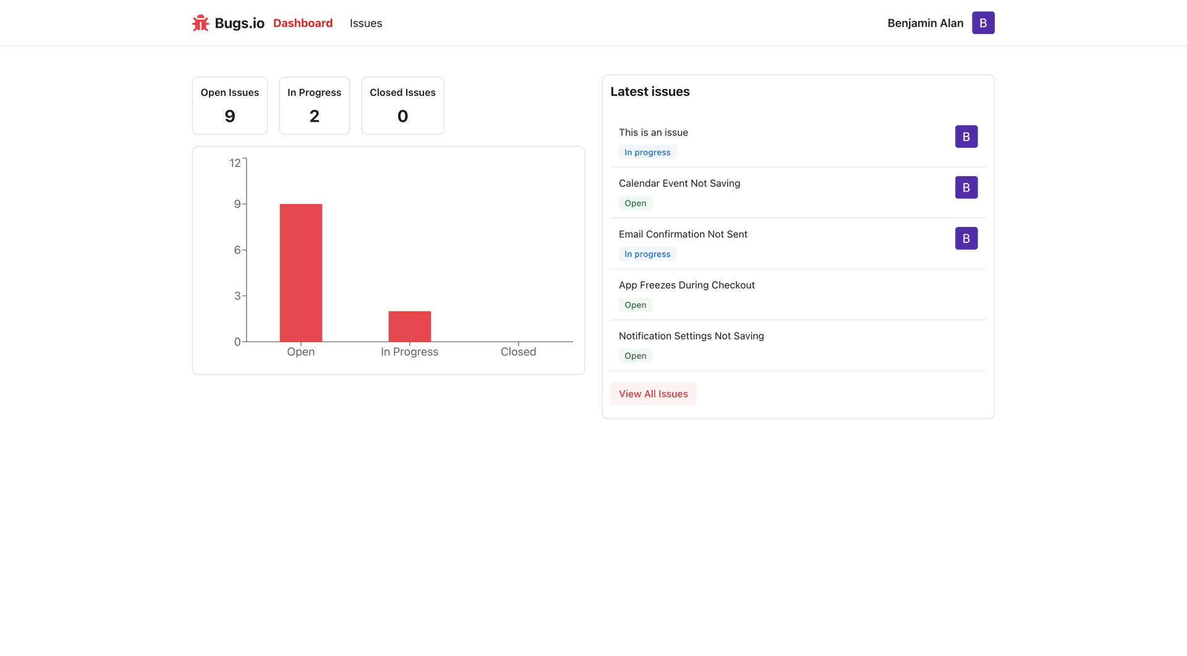Screen dimensions: 1187x656
Task: Click the View All Issues button
Action: [x=653, y=394]
